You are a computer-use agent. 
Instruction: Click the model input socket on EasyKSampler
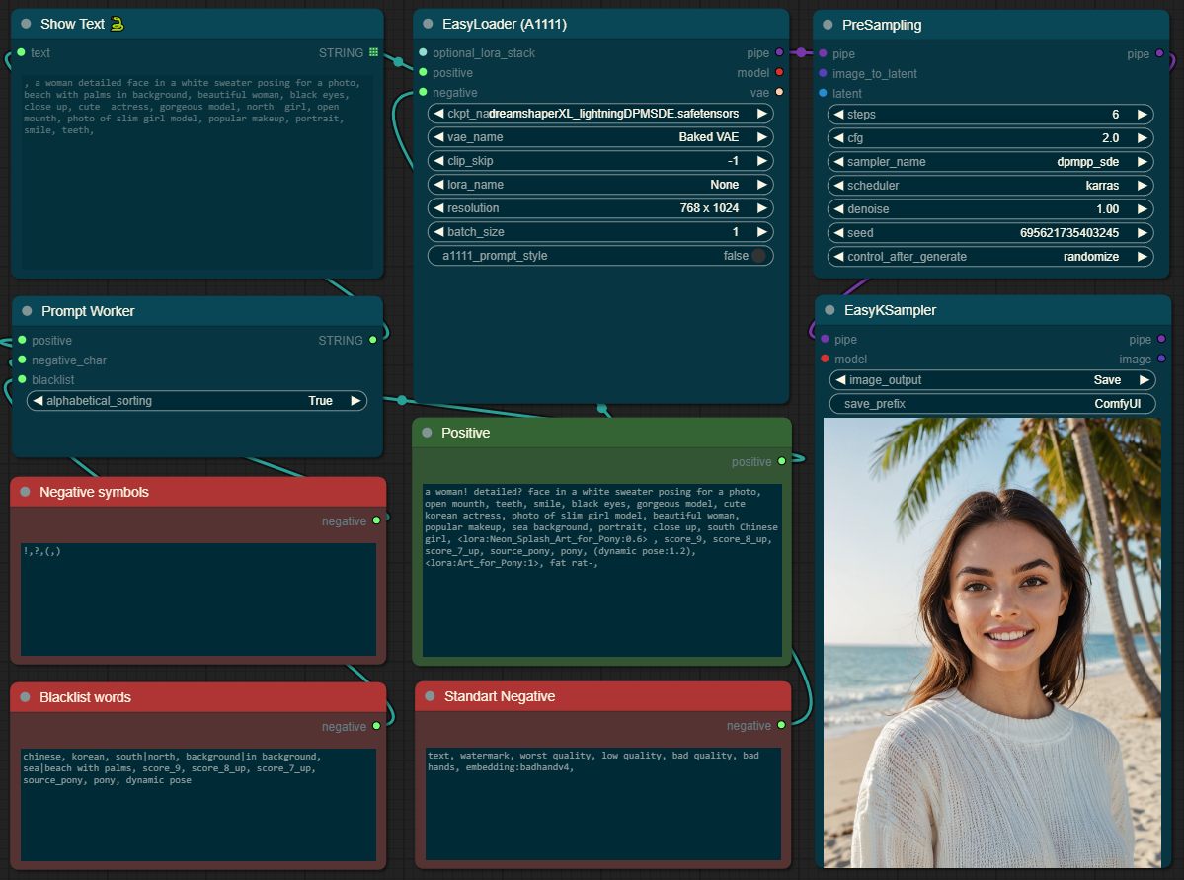pos(825,359)
